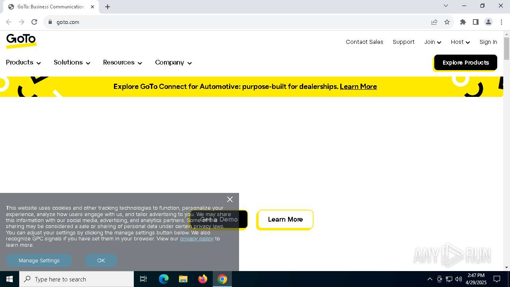Select Chrome icon in taskbar
Screen dimensions: 510x287
tap(222, 279)
